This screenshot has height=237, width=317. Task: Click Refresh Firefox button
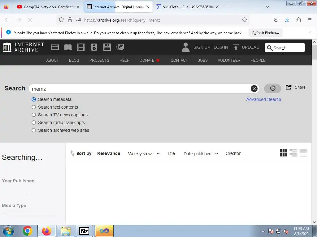265,33
